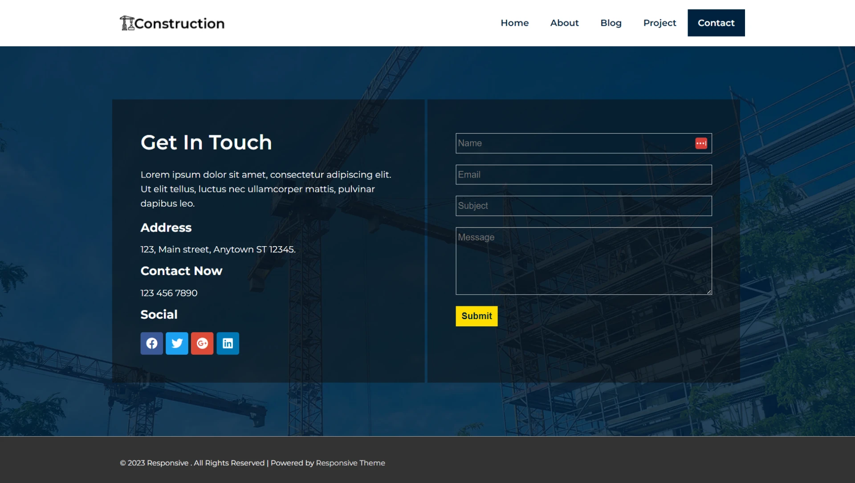Click the 'Social' heading
855x483 pixels.
pos(159,314)
